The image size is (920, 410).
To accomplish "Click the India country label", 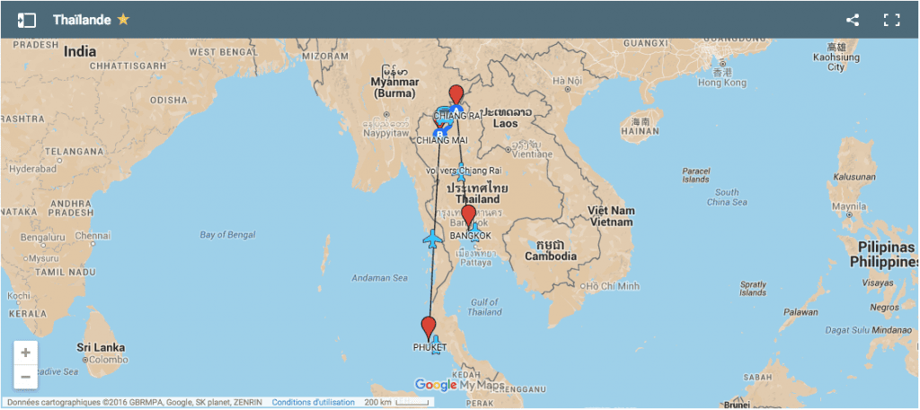I will click(80, 51).
